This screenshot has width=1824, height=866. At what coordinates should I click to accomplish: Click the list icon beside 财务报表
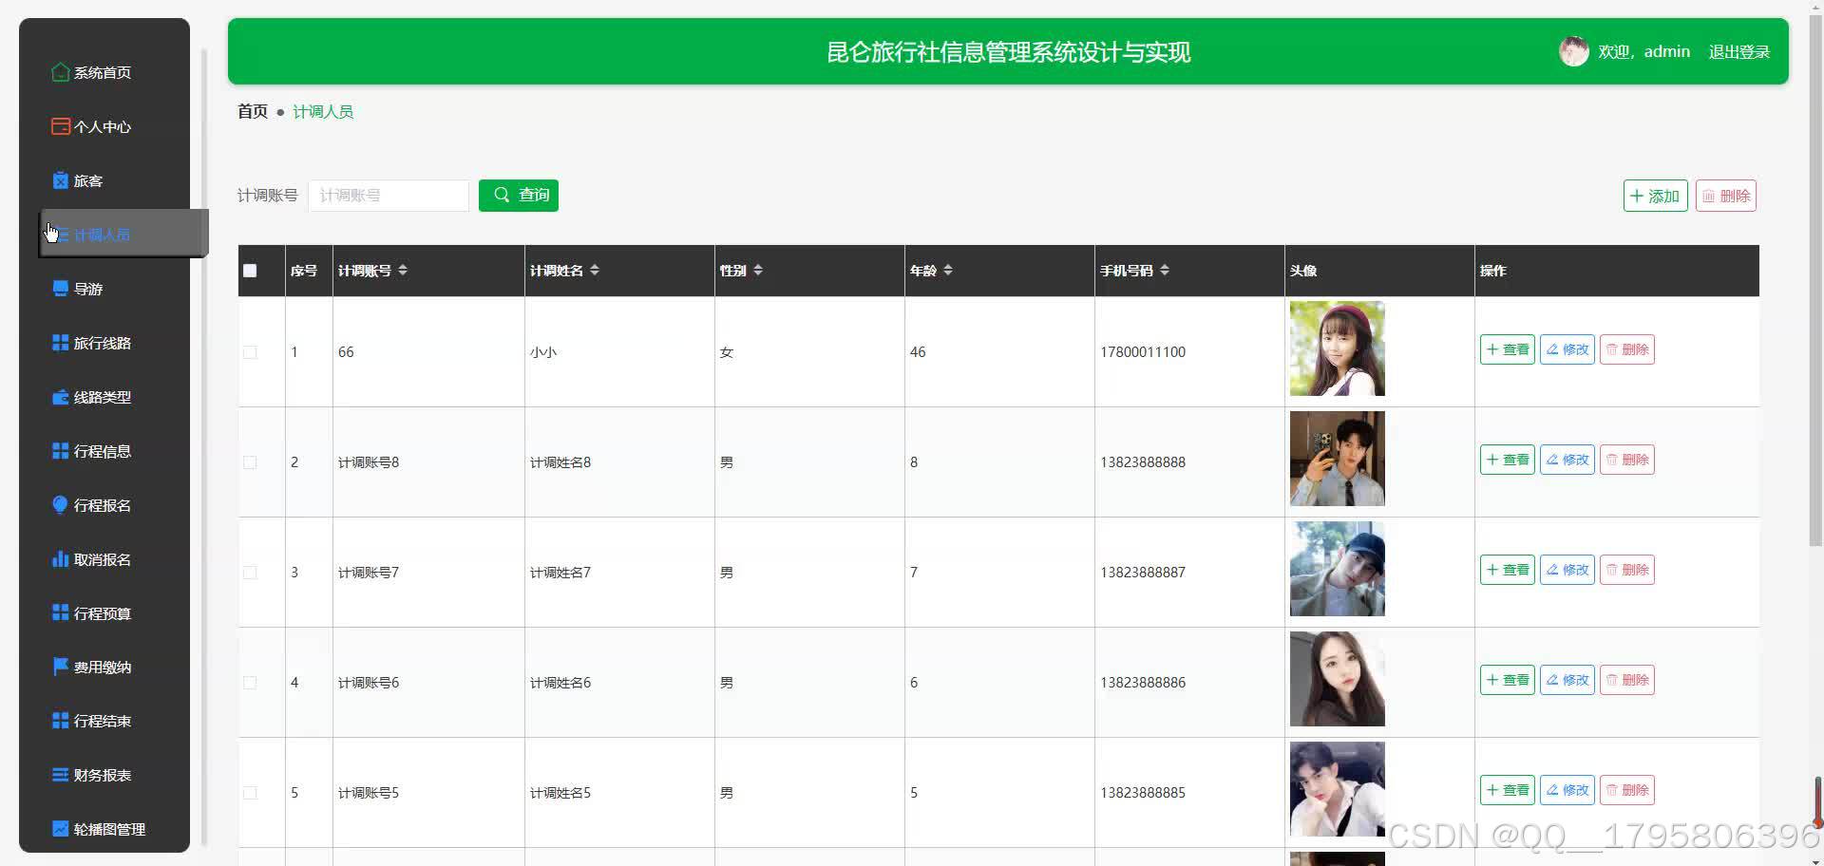point(60,775)
